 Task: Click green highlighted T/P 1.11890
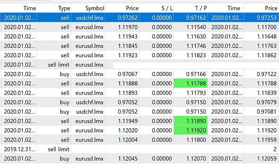tap(191, 121)
